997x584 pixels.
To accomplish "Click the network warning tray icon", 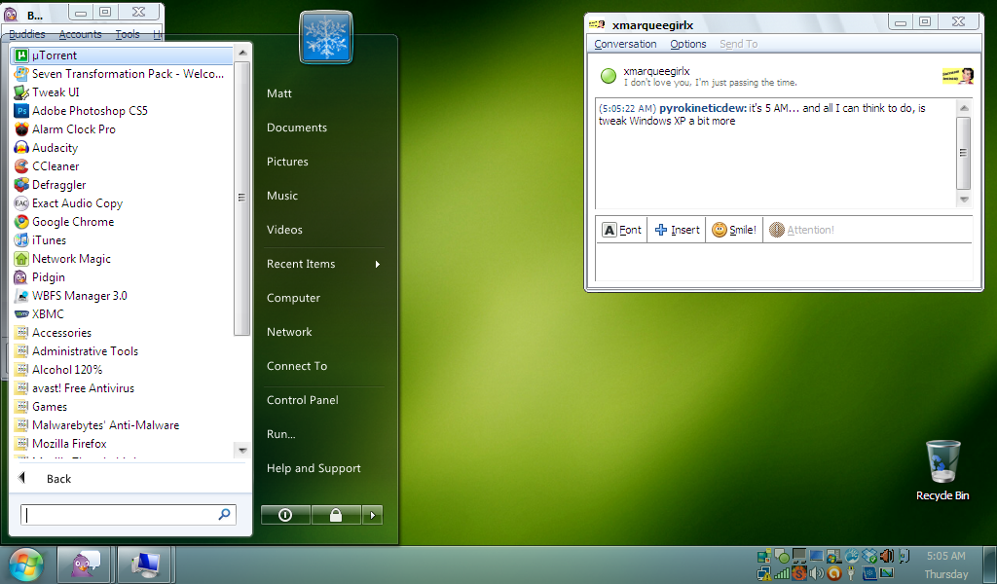I will click(x=764, y=573).
